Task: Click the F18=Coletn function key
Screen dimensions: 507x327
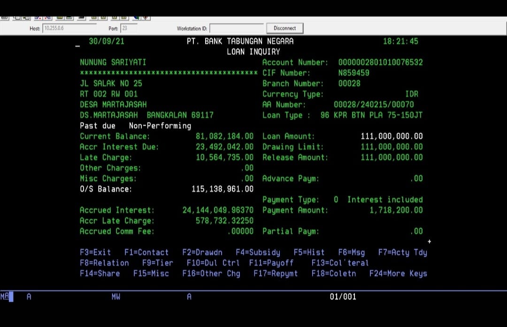Action: point(333,274)
